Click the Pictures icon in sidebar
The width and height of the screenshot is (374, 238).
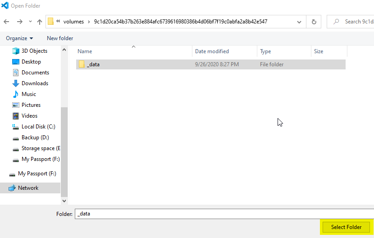point(15,105)
